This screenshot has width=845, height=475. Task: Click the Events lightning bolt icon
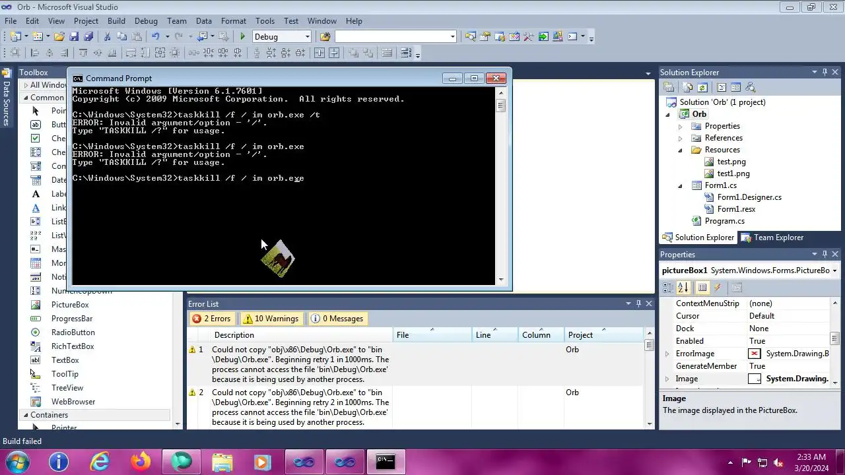[x=718, y=288]
